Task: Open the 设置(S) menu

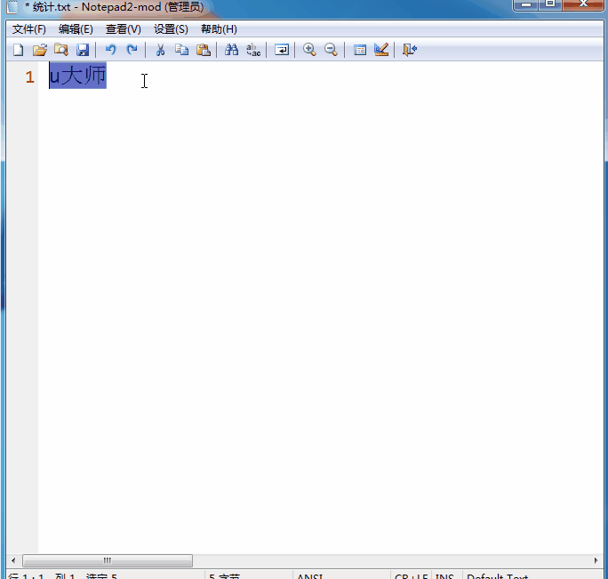Action: click(x=171, y=29)
